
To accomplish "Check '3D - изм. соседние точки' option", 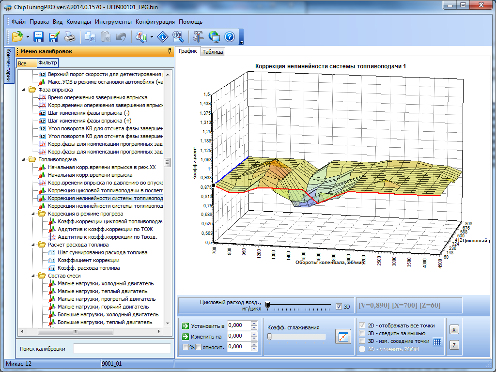I will (361, 341).
